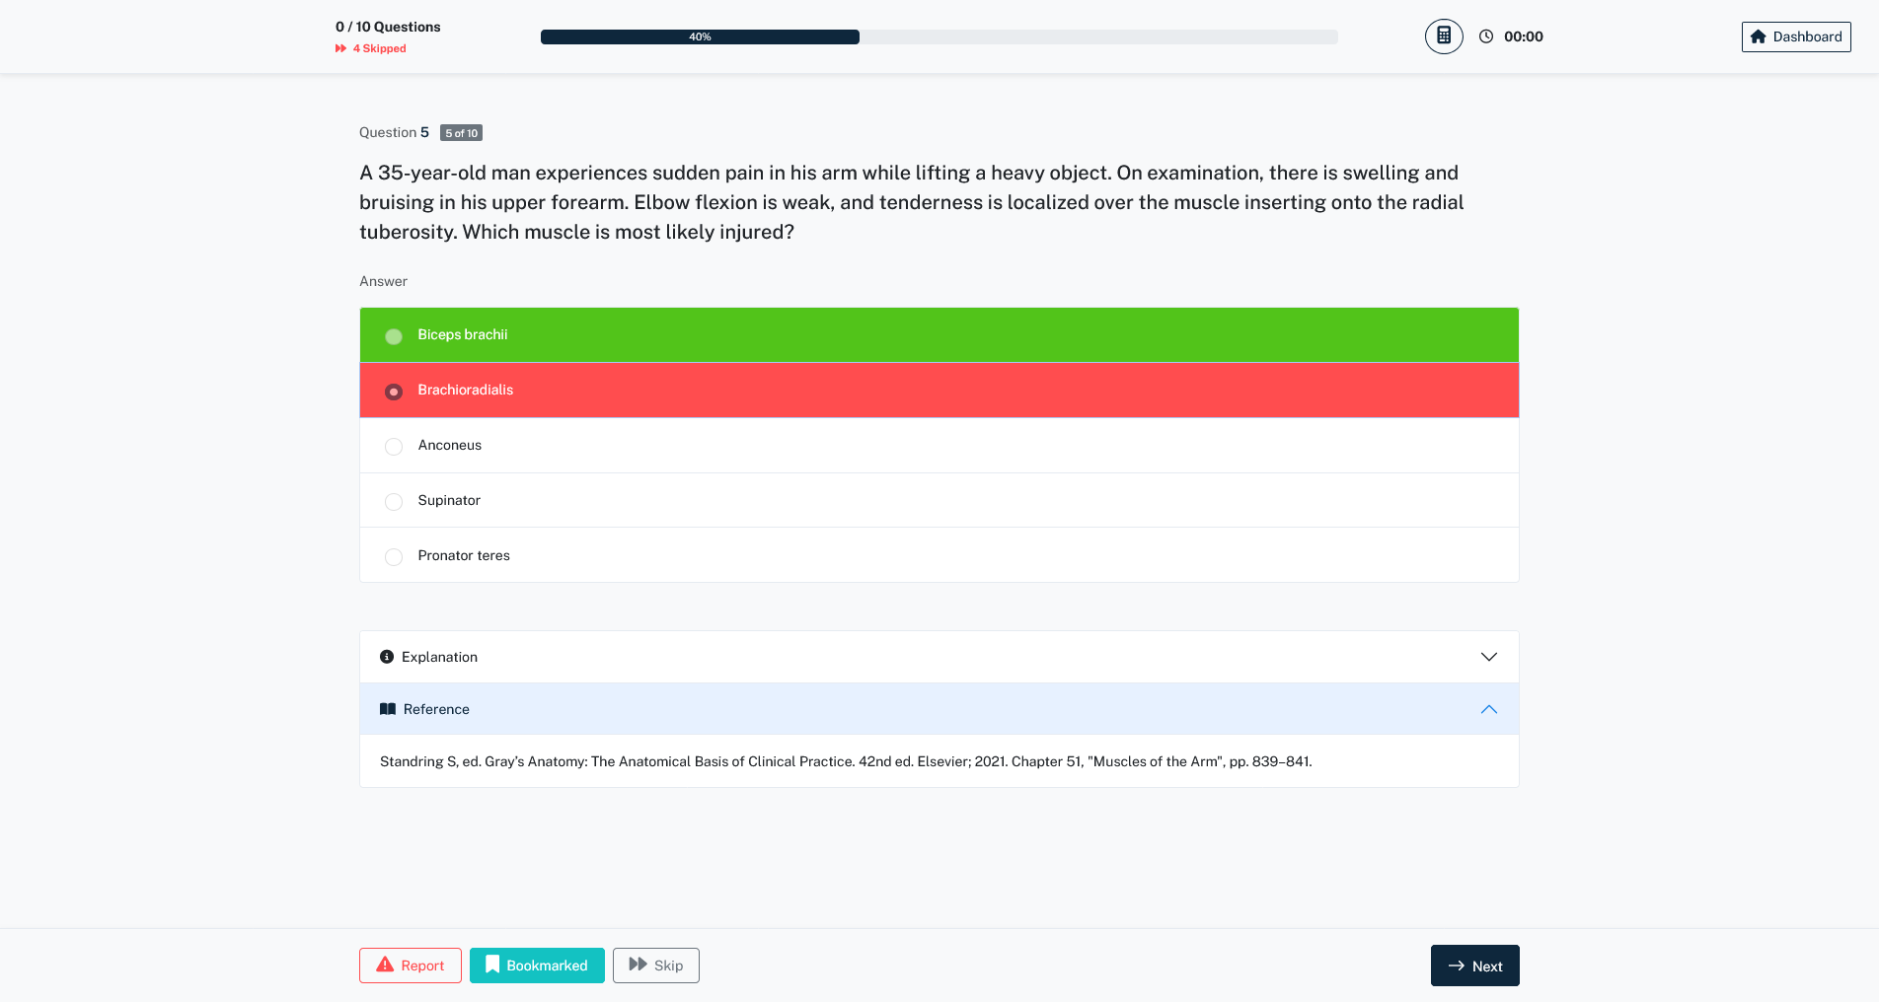Toggle the Reference panel header
This screenshot has width=1879, height=1002.
pyautogui.click(x=938, y=709)
